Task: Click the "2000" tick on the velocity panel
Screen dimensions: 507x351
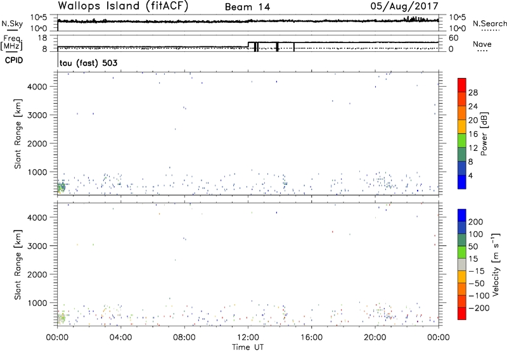Action: 37,274
